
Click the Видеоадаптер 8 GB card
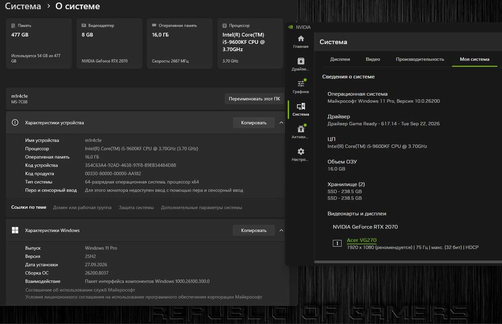pyautogui.click(x=109, y=43)
